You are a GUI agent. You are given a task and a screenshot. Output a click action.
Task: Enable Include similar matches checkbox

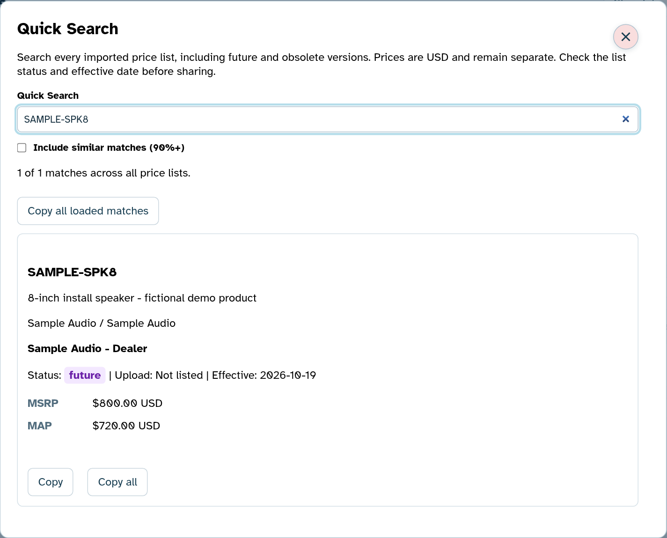pos(22,148)
